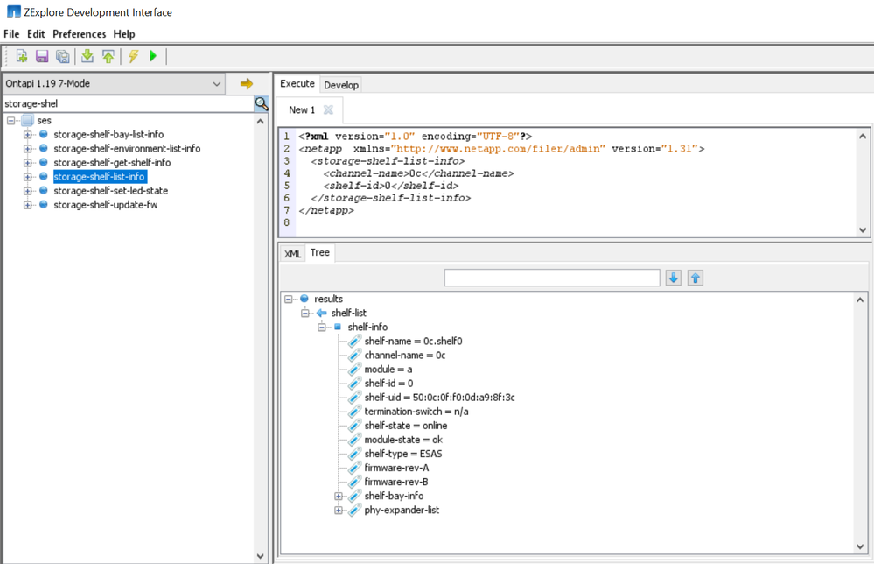Click the new document toolbar icon
The height and width of the screenshot is (564, 874).
tap(22, 57)
